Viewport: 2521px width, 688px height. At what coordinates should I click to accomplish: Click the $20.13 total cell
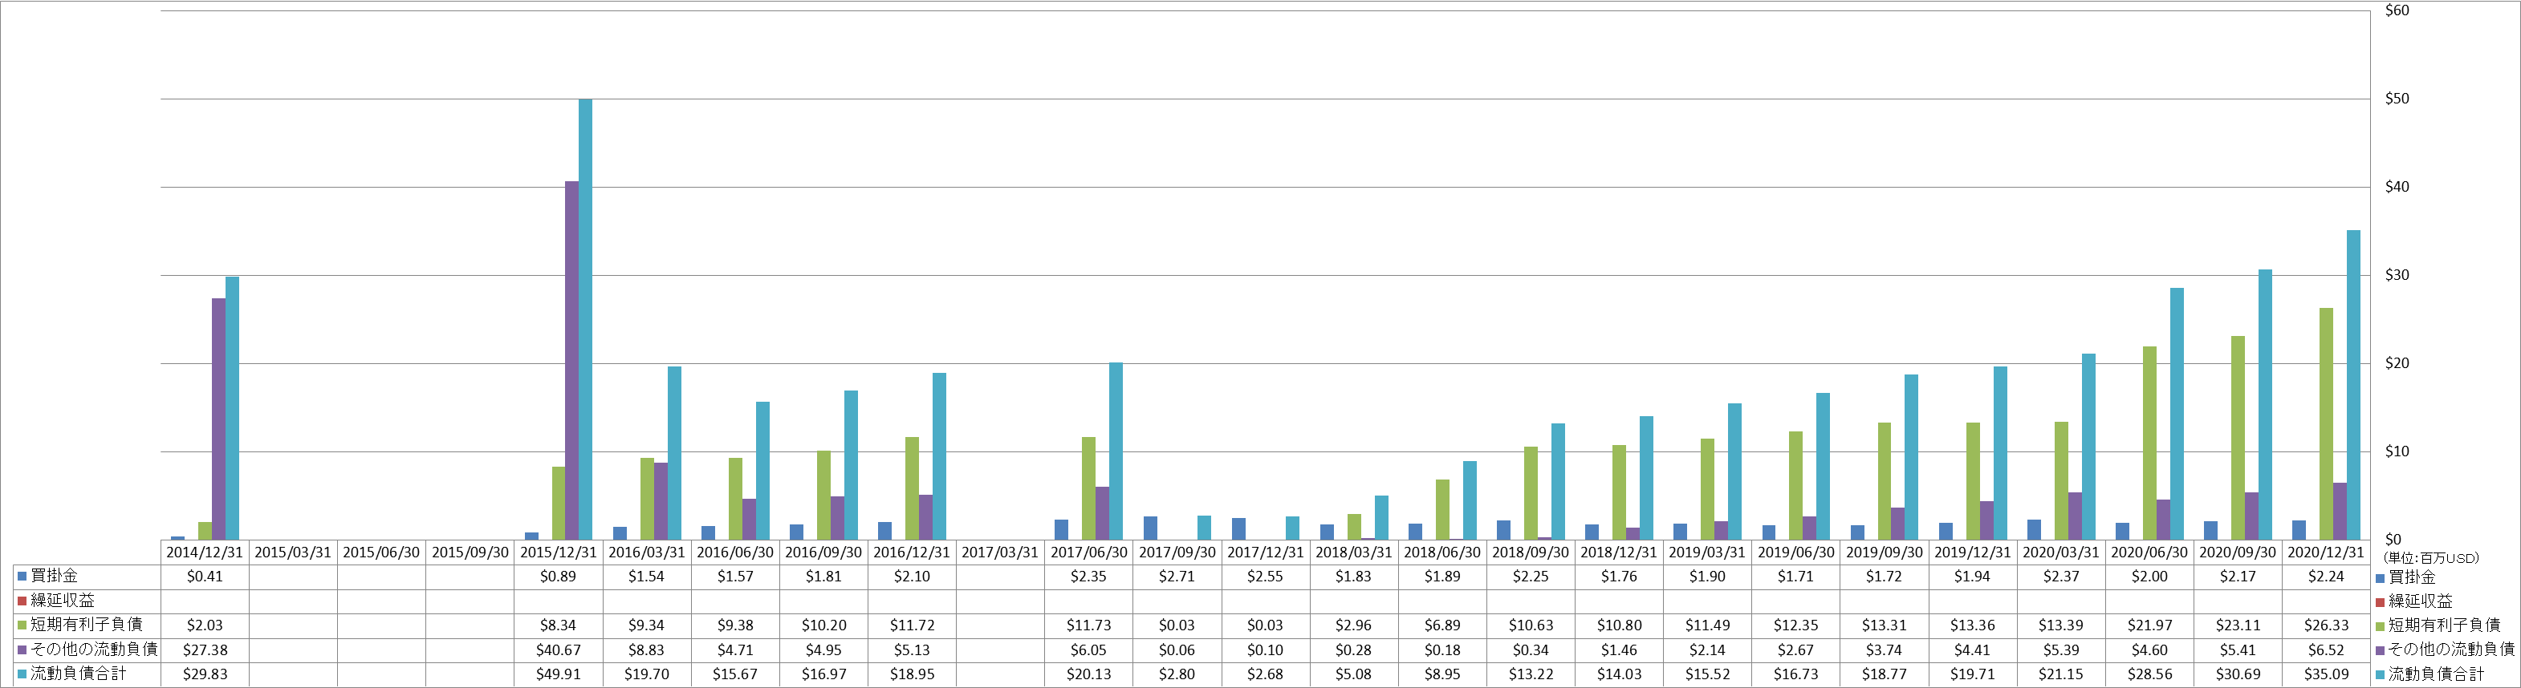pyautogui.click(x=1088, y=674)
